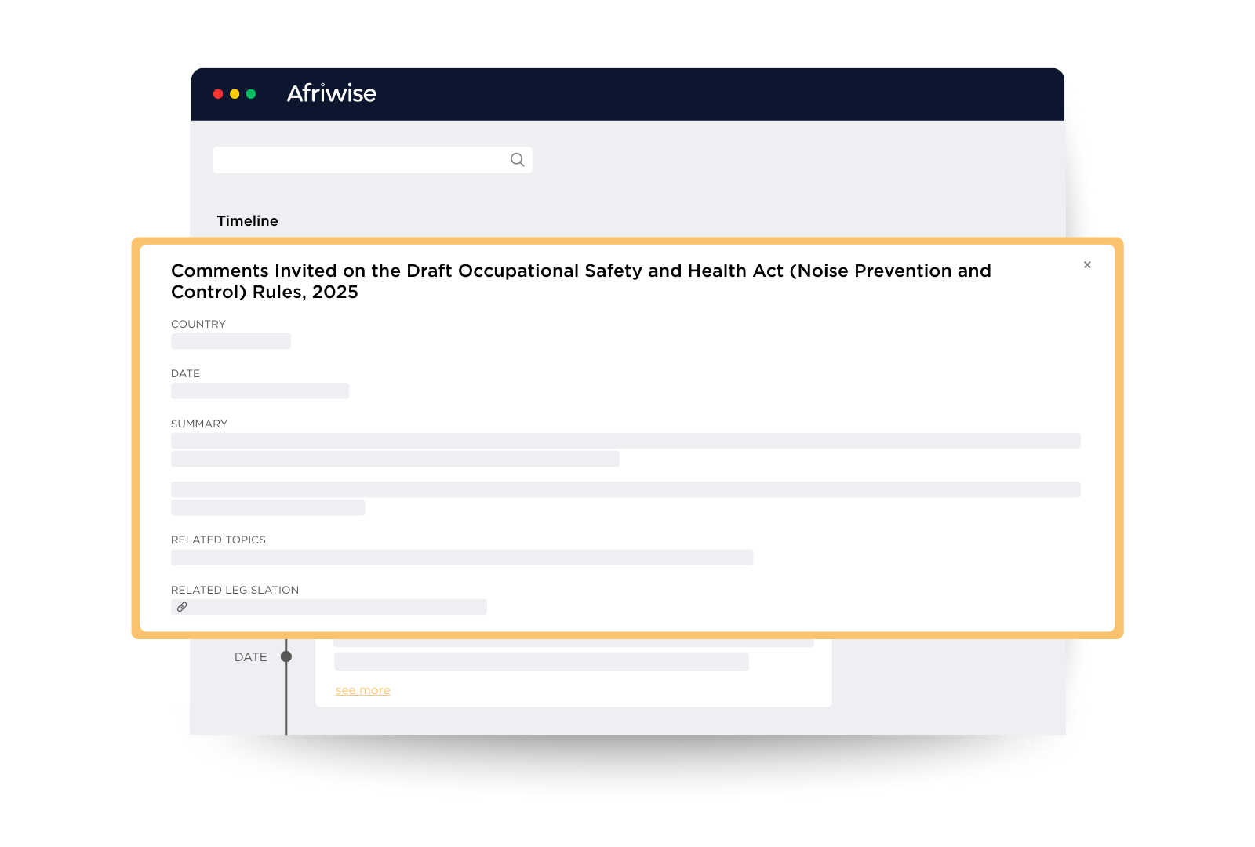Open the related legislation link icon
Image resolution: width=1255 pixels, height=847 pixels.
pyautogui.click(x=182, y=607)
